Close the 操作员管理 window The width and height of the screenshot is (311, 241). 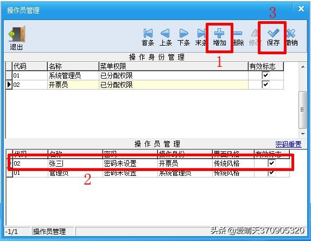[x=301, y=9]
